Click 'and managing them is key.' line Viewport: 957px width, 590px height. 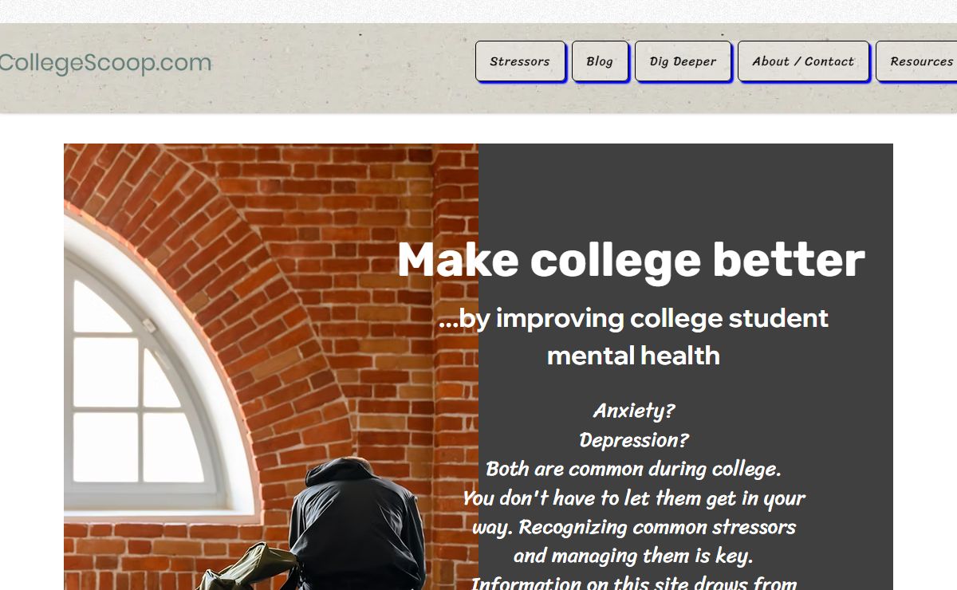coord(633,556)
